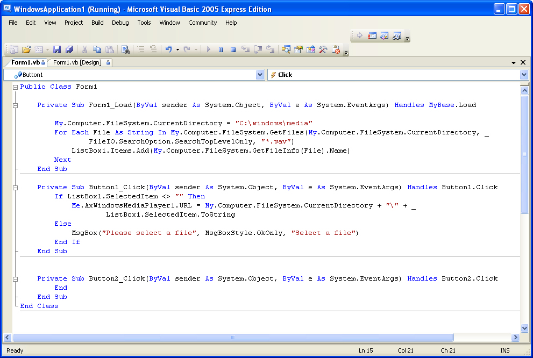Image resolution: width=533 pixels, height=358 pixels.
Task: Open Find with the binoculars document icon
Action: point(125,49)
